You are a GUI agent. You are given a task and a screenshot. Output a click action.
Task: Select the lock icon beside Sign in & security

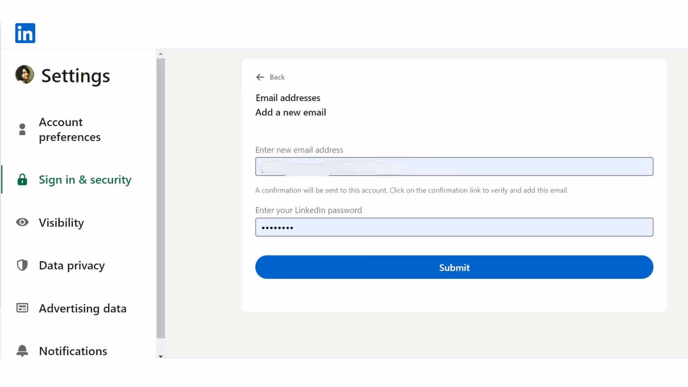click(22, 180)
